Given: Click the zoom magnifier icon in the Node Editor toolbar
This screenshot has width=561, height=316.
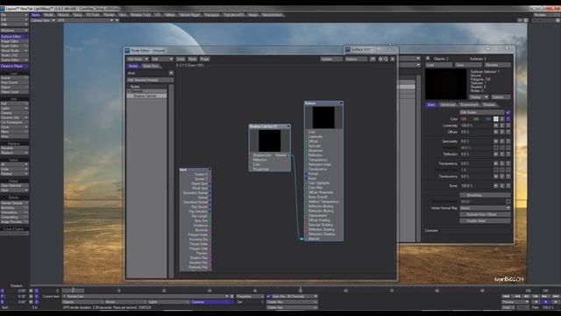Looking at the screenshot, I should (386, 59).
